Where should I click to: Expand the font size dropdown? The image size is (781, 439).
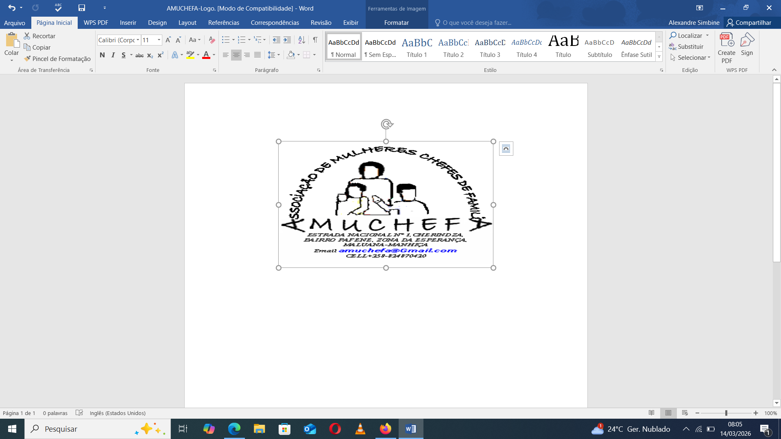(159, 40)
